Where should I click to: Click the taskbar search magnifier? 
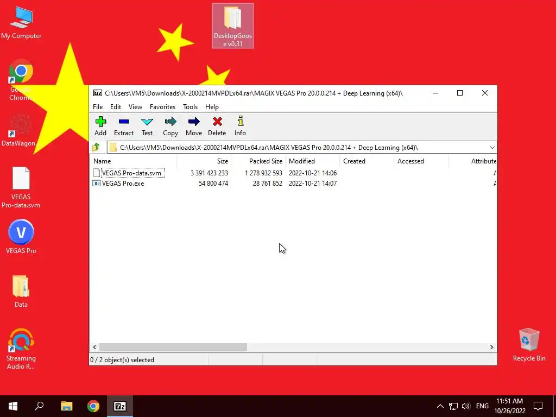[39, 406]
